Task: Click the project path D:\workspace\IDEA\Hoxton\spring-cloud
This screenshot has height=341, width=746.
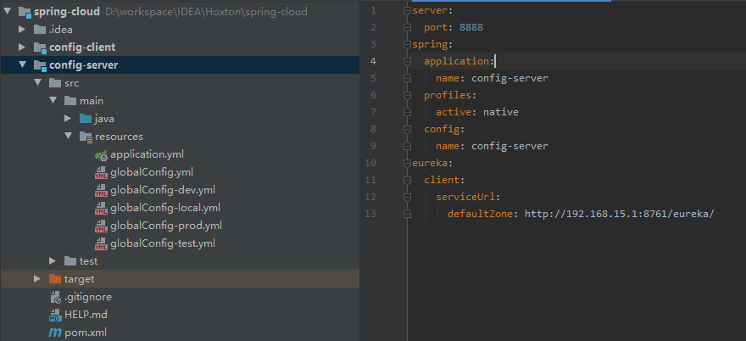Action: pos(206,12)
